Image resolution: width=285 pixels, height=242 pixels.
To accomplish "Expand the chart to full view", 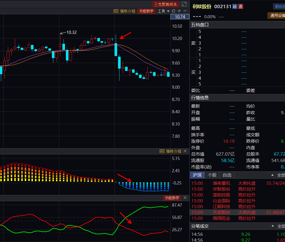I will [184, 4].
